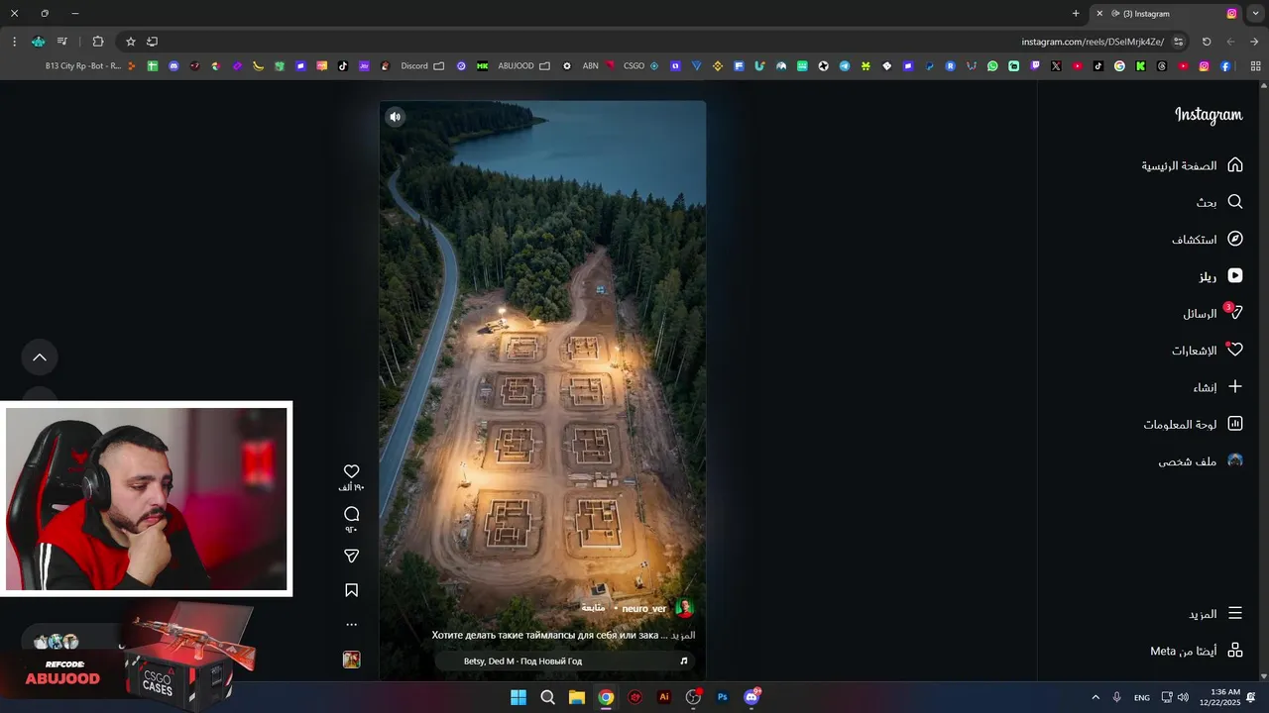Expand the caption with المزيد link
This screenshot has height=713, width=1269.
684,635
